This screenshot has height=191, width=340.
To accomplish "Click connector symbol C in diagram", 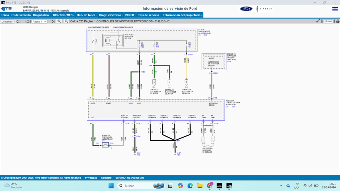I will 186,82.
